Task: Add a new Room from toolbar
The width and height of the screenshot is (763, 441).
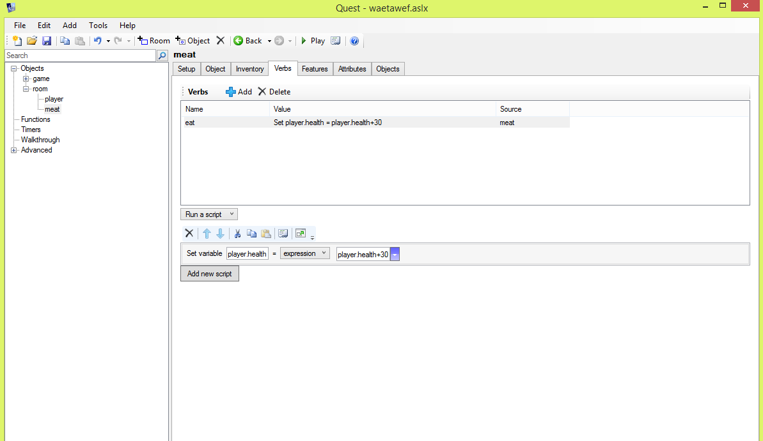Action: (154, 41)
